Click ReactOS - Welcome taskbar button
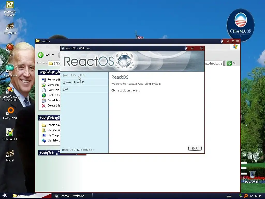Screen dimensions: 265x199 click(x=72, y=196)
